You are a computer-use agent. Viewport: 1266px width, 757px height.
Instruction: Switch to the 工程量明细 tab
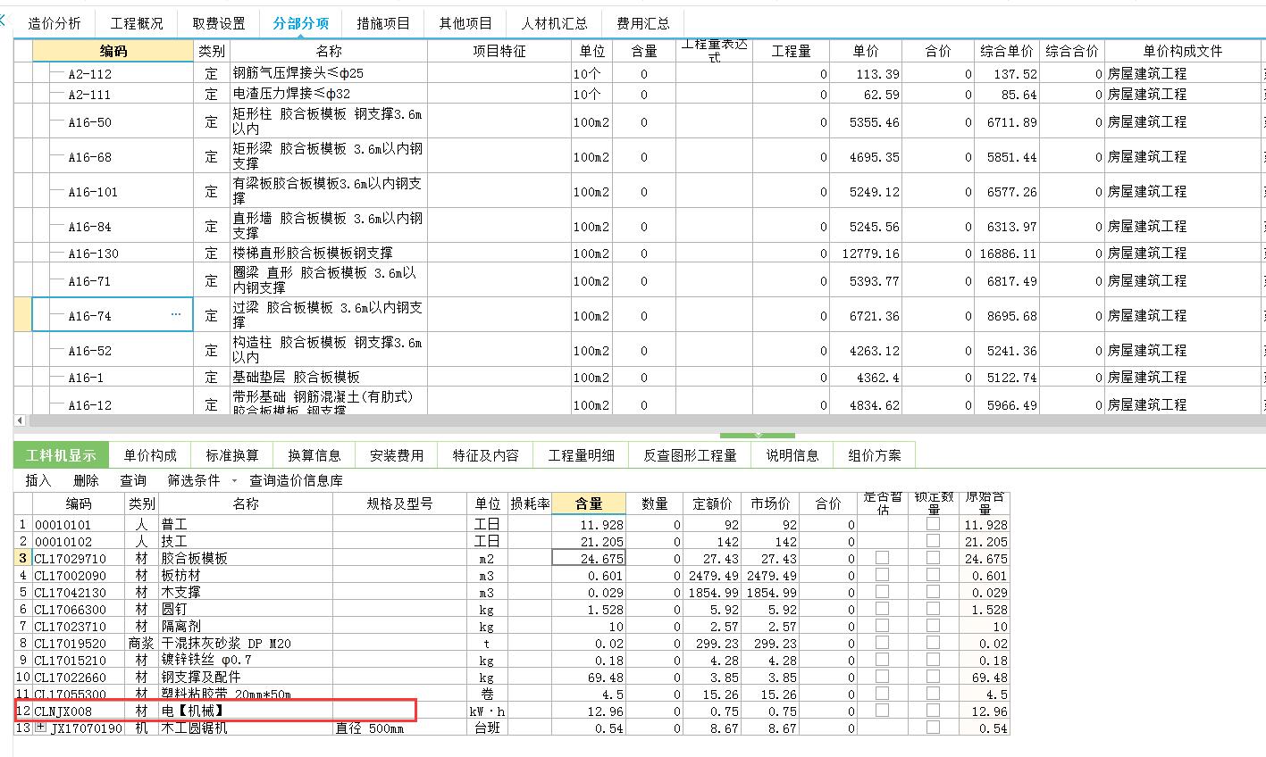click(x=582, y=455)
